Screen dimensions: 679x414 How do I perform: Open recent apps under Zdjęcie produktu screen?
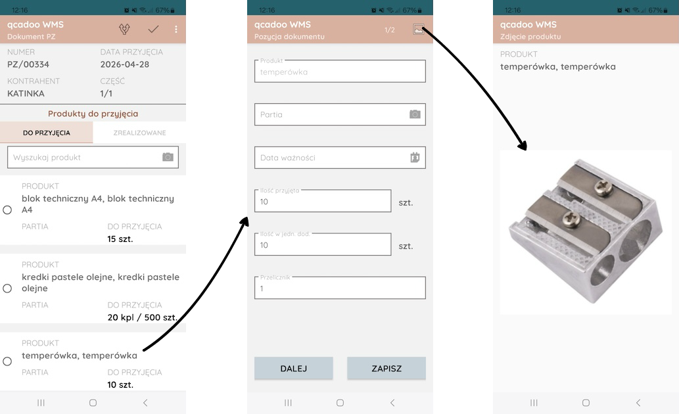pos(534,403)
